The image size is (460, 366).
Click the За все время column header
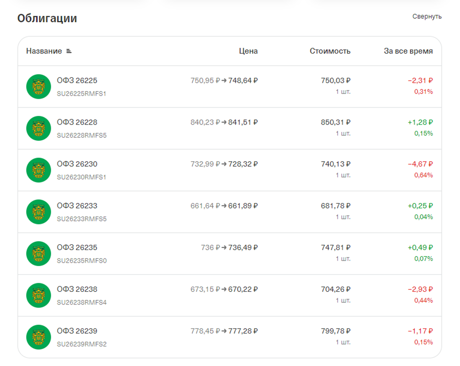coord(408,51)
